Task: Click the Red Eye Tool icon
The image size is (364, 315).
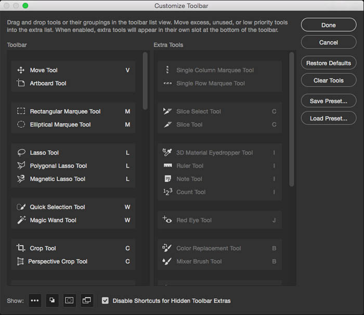Action: [x=167, y=220]
